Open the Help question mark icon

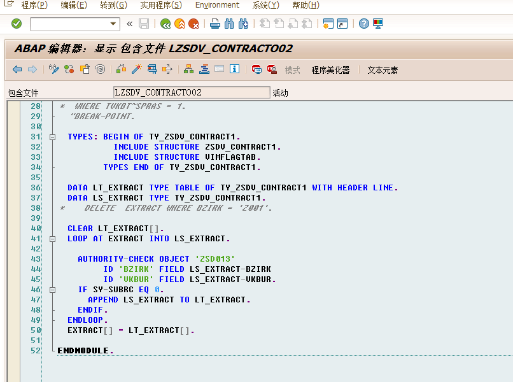363,24
